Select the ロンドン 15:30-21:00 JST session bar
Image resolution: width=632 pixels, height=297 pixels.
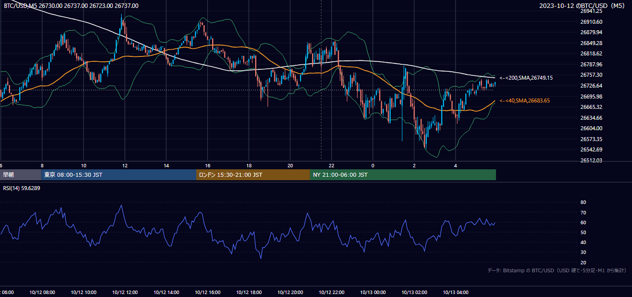click(253, 175)
